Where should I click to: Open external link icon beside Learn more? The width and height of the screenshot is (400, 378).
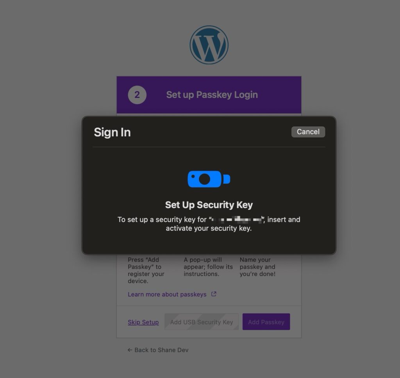click(x=214, y=294)
